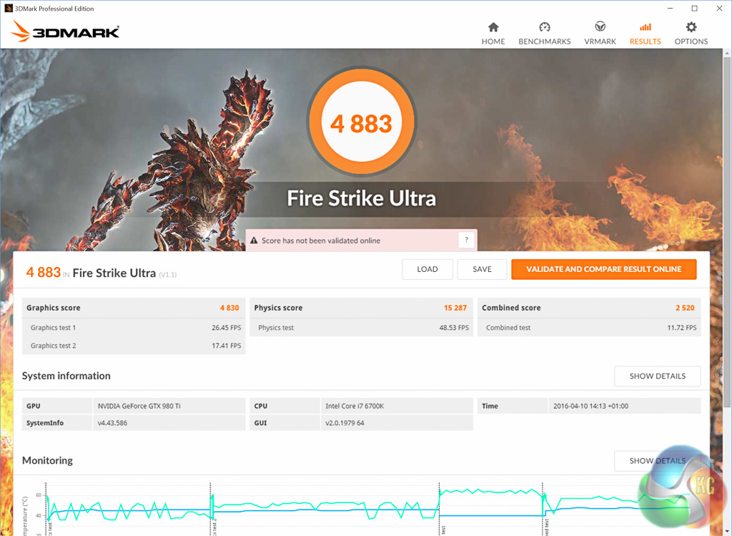Click the Monitoring heading
The width and height of the screenshot is (732, 536).
pos(47,460)
